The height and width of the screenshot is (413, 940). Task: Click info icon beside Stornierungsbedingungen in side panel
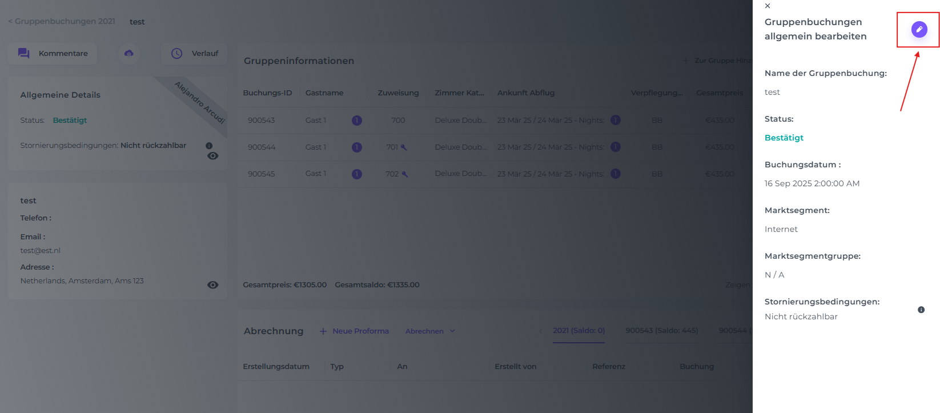click(x=921, y=310)
